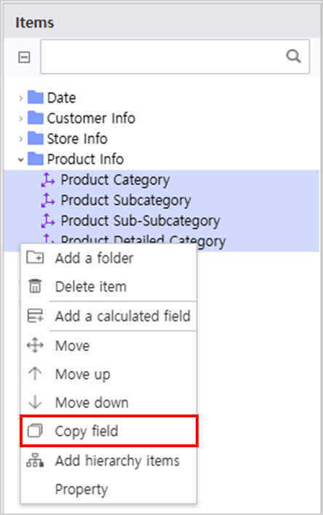Click the four-arrow Move icon

point(35,345)
